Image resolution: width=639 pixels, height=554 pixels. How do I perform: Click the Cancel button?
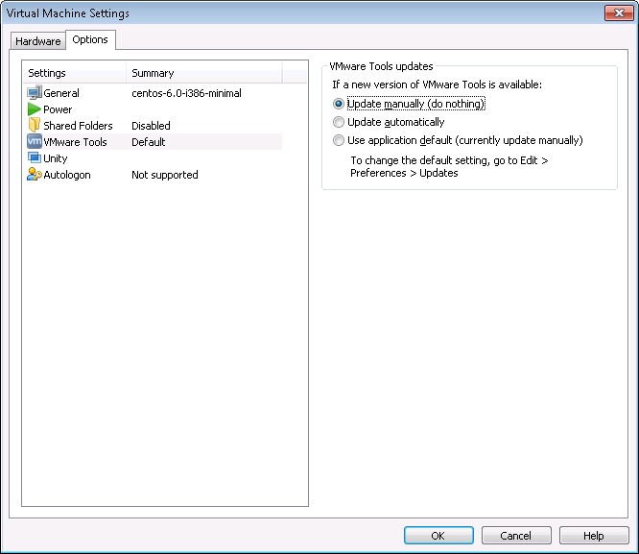coord(516,535)
